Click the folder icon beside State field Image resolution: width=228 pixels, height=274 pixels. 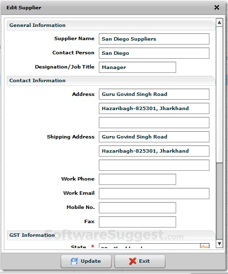point(205,246)
